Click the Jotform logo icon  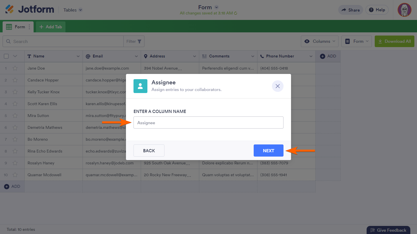click(x=10, y=10)
